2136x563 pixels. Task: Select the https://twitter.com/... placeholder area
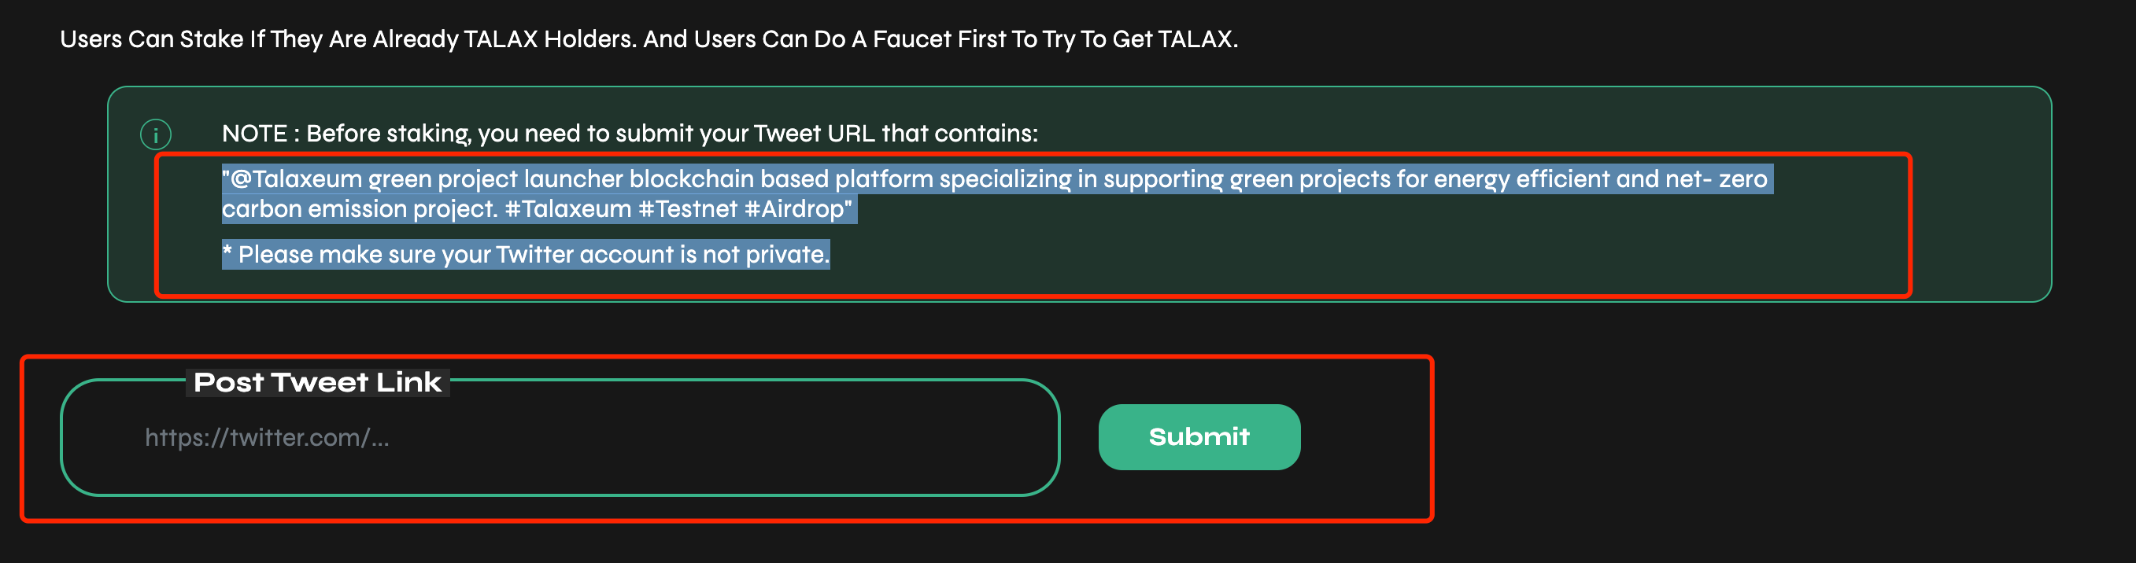[x=265, y=439]
